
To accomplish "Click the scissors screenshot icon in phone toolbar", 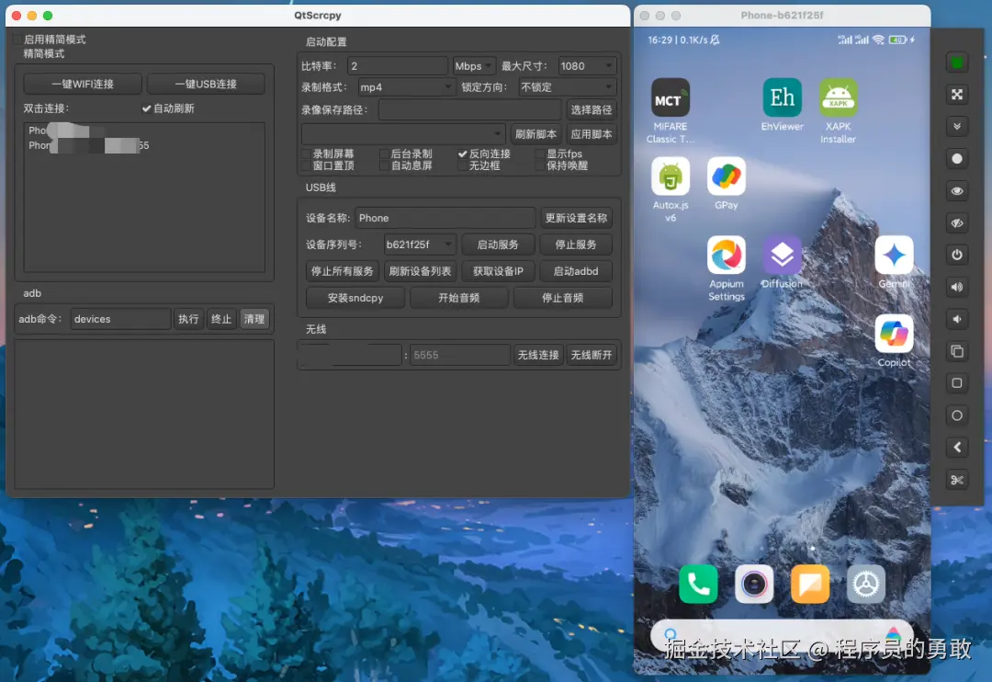I will [956, 480].
